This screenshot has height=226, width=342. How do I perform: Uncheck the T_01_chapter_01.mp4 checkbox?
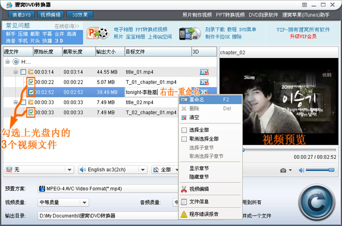tap(31, 82)
